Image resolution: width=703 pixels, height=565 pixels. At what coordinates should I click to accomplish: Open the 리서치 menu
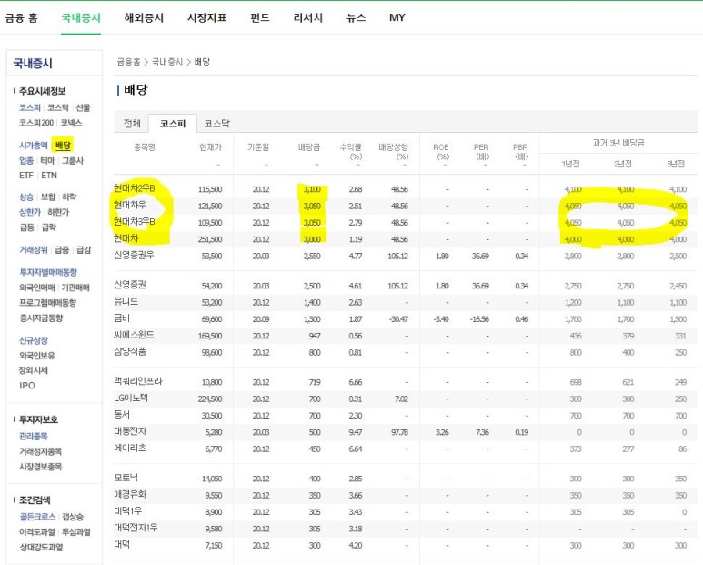pyautogui.click(x=308, y=18)
